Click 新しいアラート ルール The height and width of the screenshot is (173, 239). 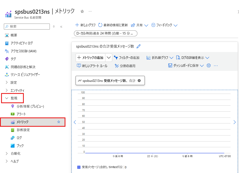(92, 66)
